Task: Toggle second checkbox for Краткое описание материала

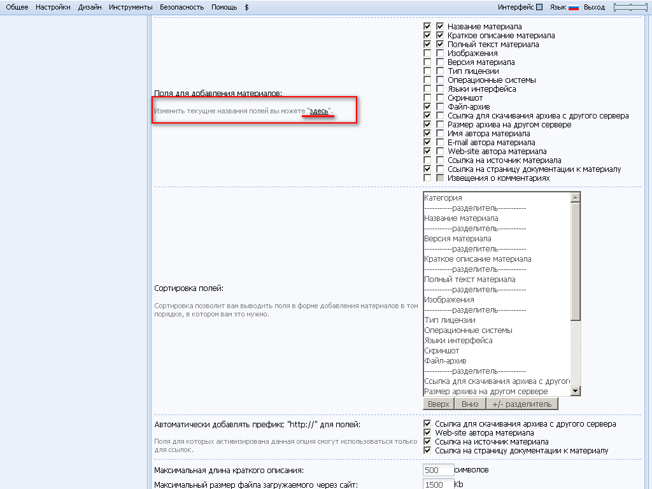Action: (440, 36)
